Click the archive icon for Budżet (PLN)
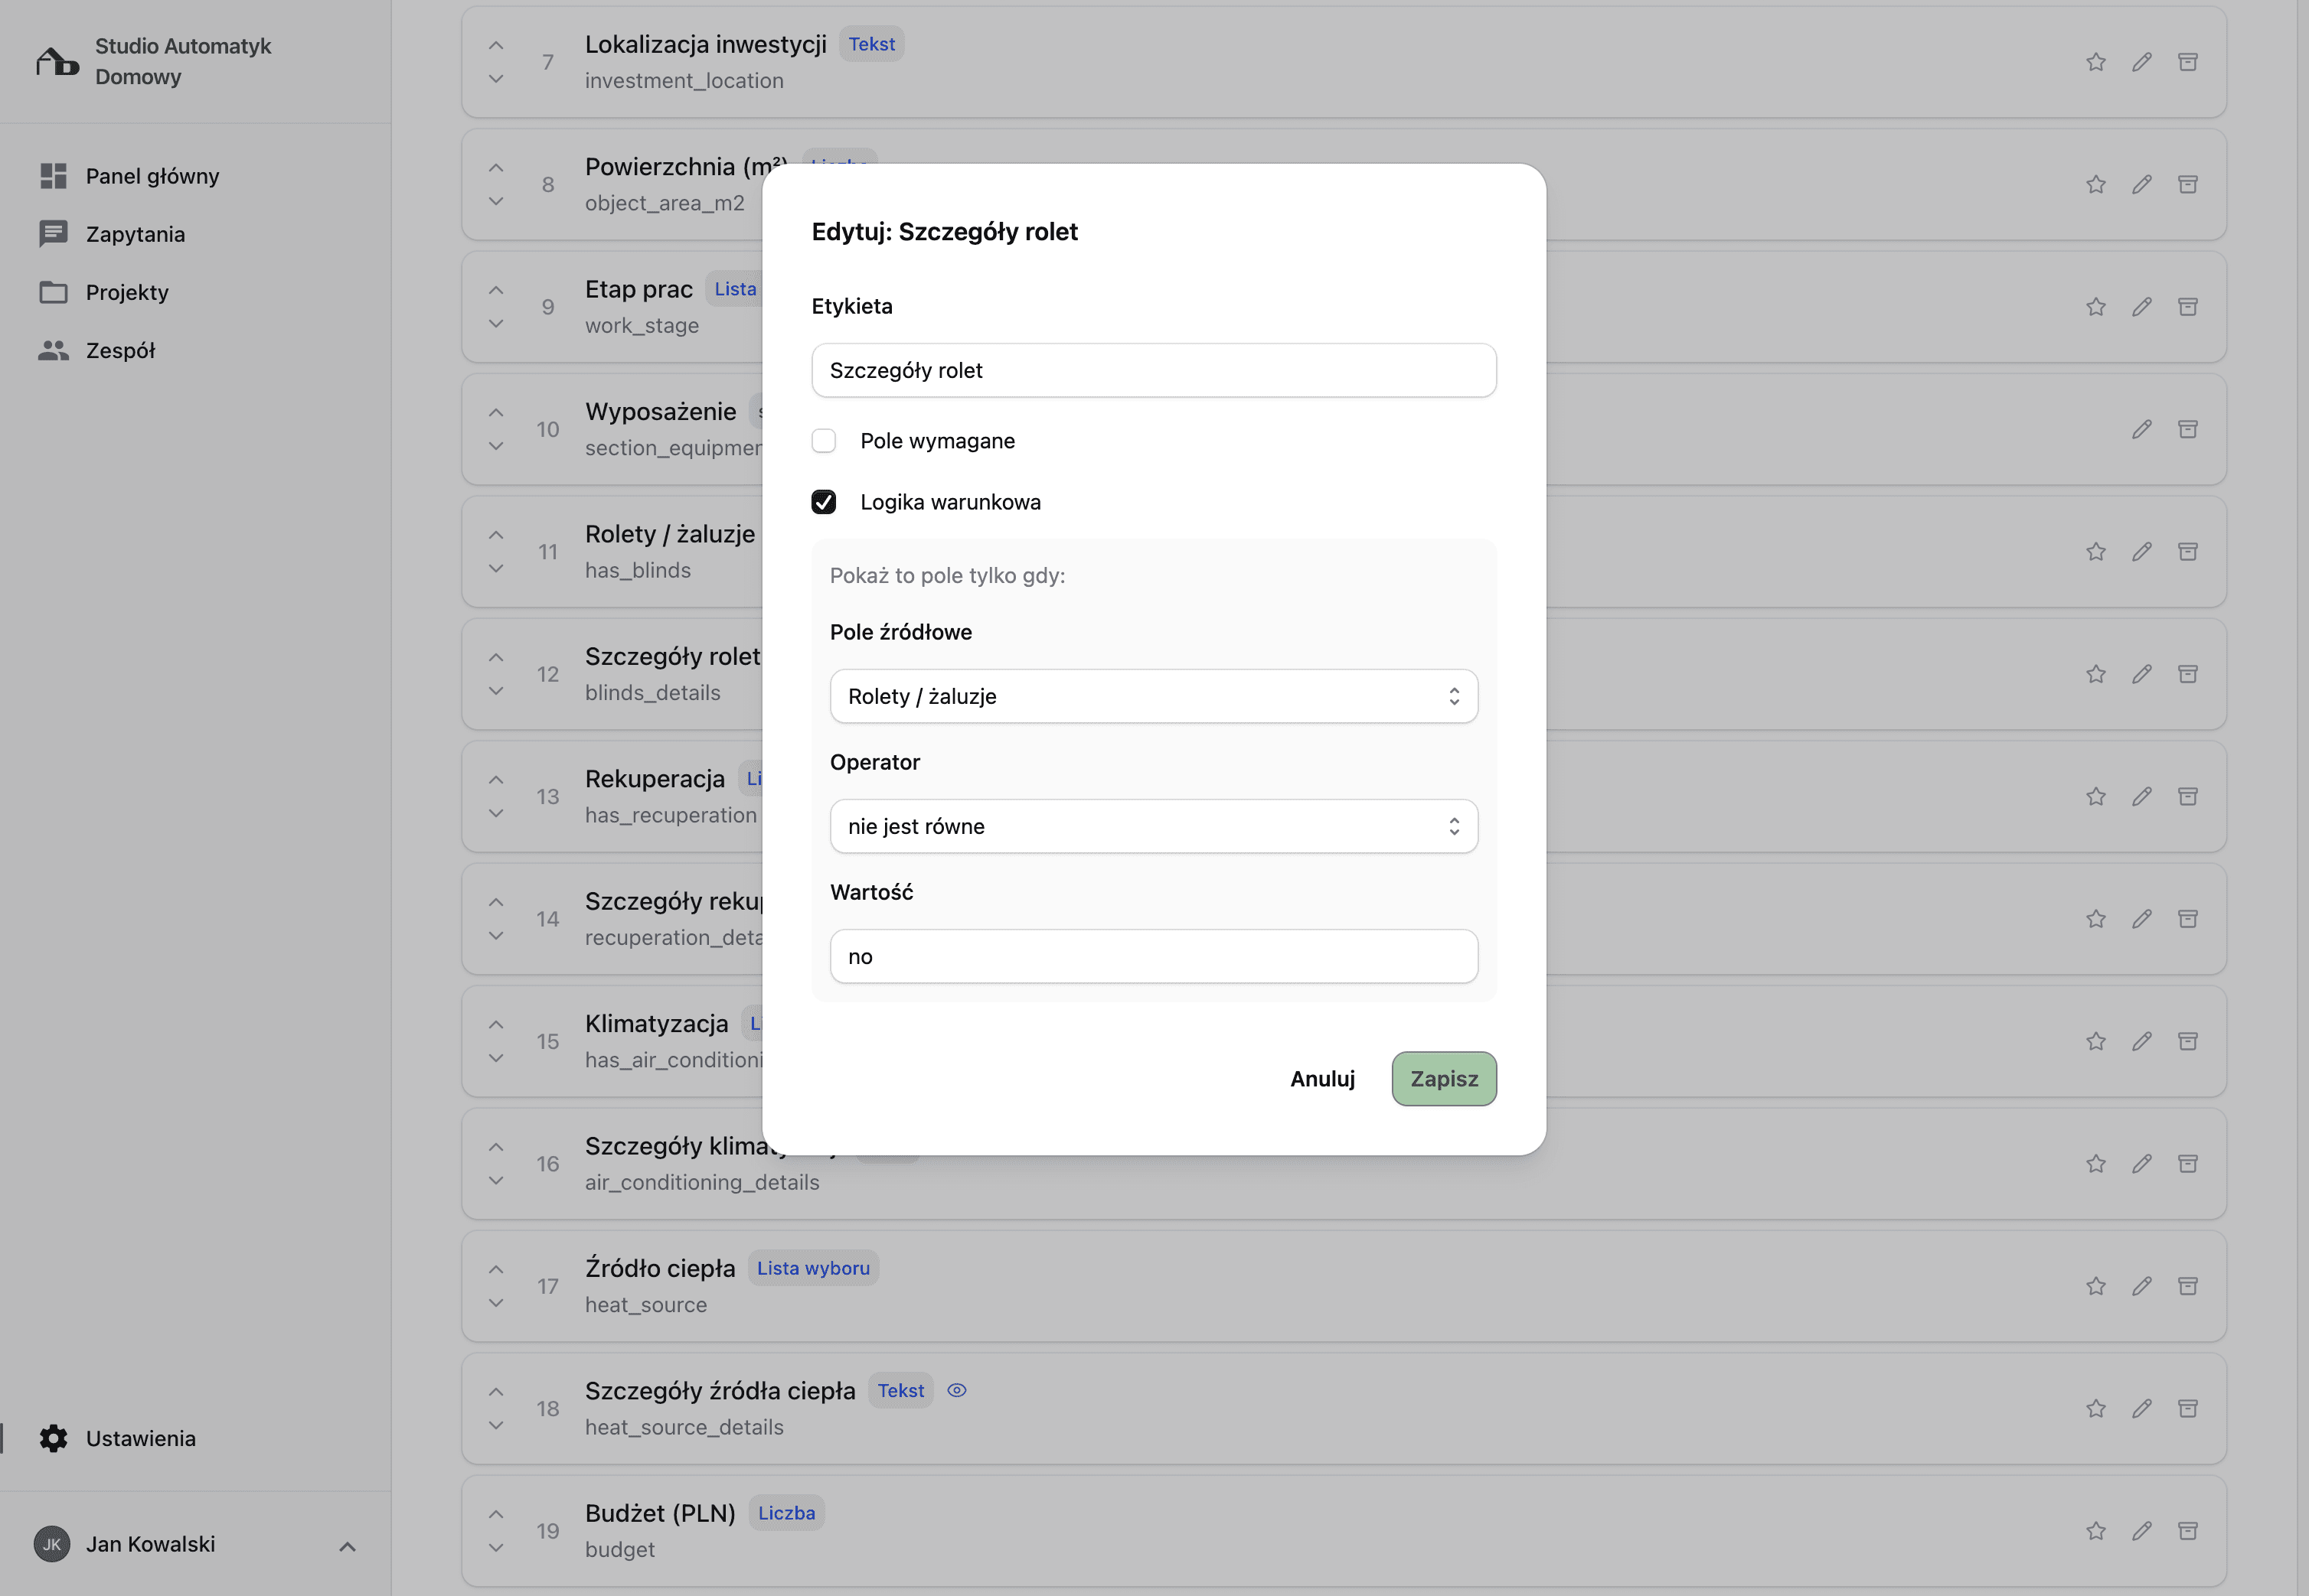 click(2188, 1531)
